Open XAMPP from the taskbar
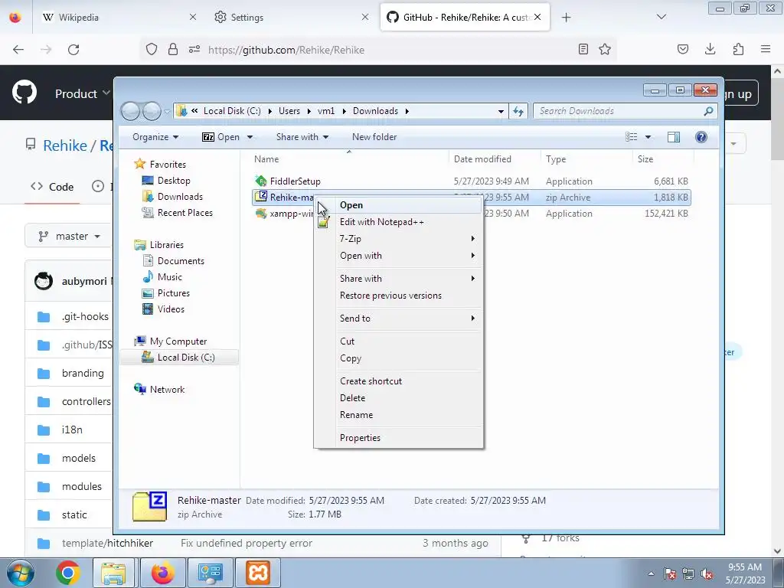Viewport: 784px width, 588px height. (x=258, y=573)
